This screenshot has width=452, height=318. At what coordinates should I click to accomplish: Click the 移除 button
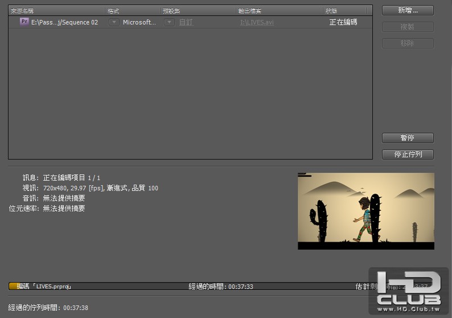click(408, 43)
